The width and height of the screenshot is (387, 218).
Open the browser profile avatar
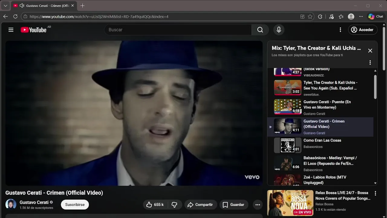click(351, 17)
